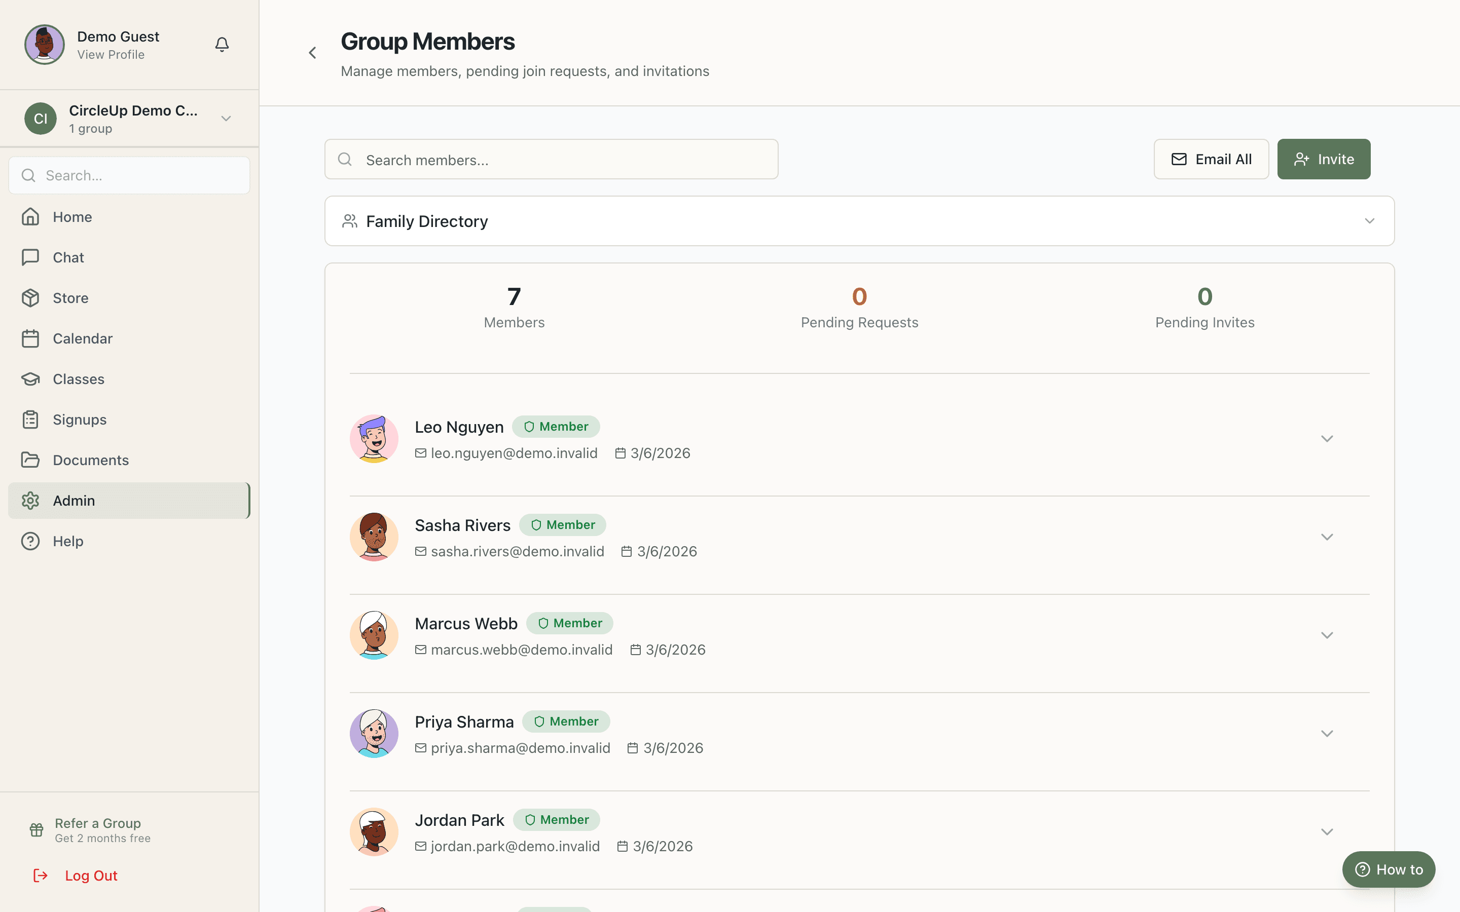Image resolution: width=1460 pixels, height=912 pixels.
Task: Click the envelope icon beside sasha.rivers@demo.invalid
Action: [x=421, y=551]
